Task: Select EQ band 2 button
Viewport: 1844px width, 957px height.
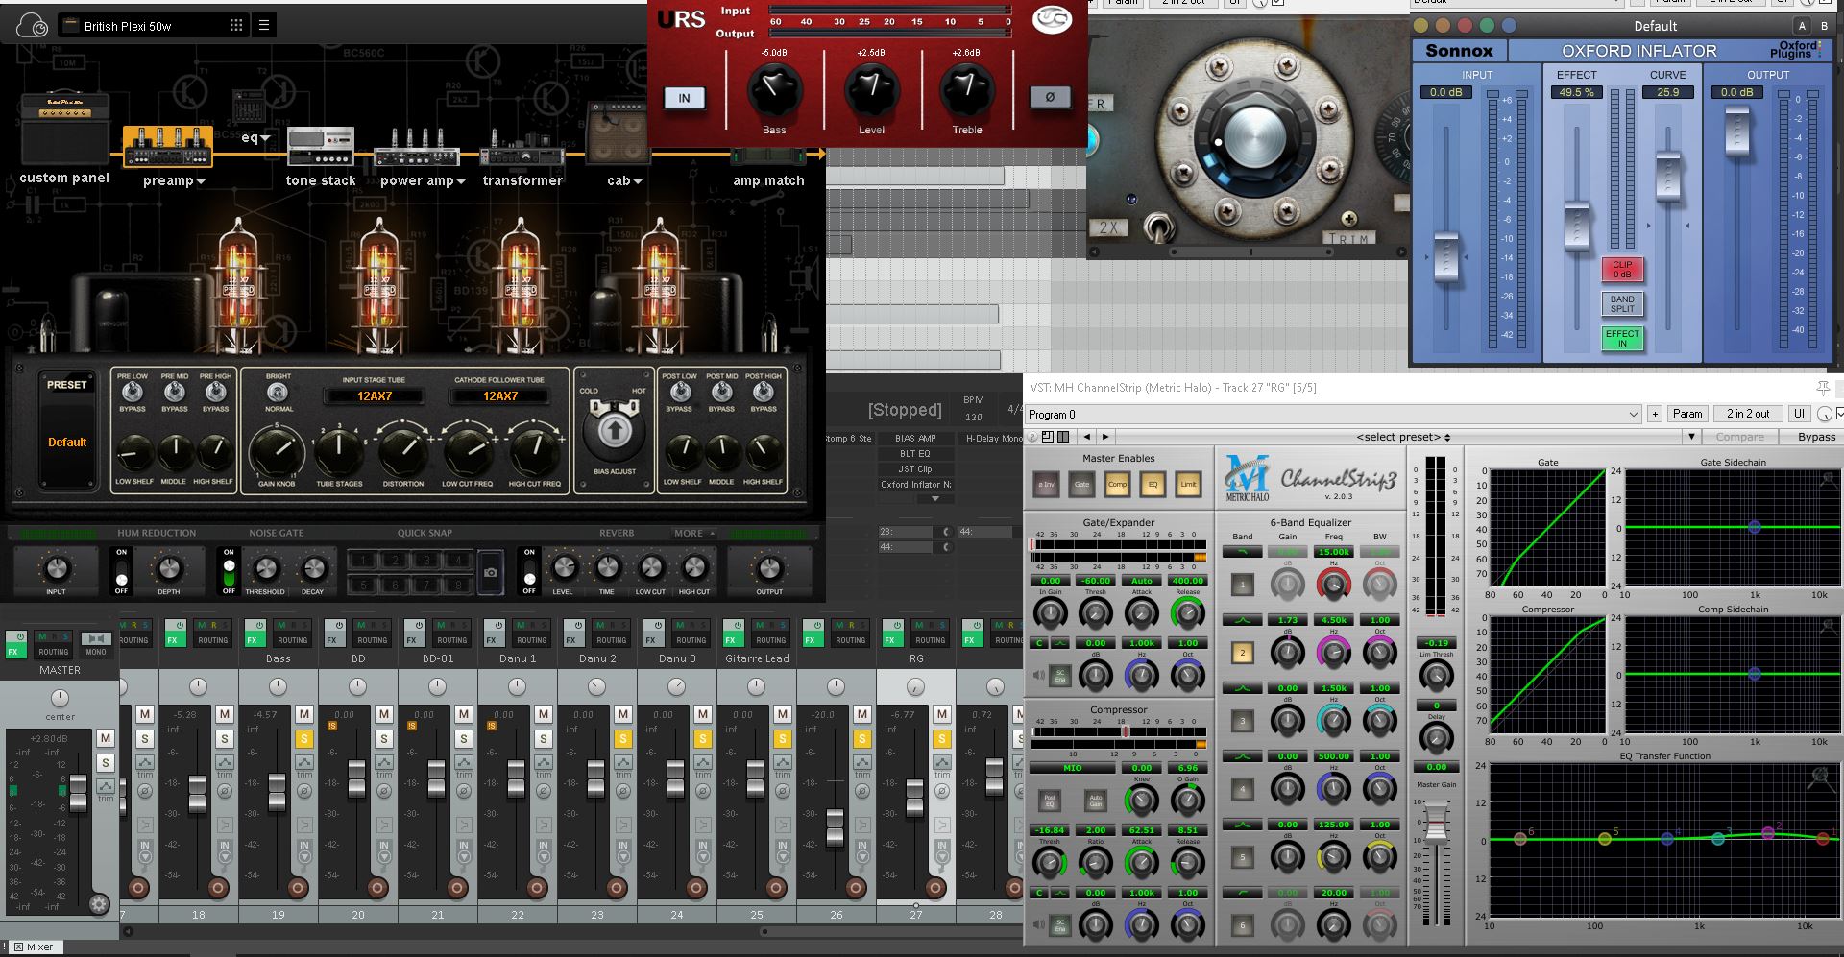Action: click(x=1242, y=653)
